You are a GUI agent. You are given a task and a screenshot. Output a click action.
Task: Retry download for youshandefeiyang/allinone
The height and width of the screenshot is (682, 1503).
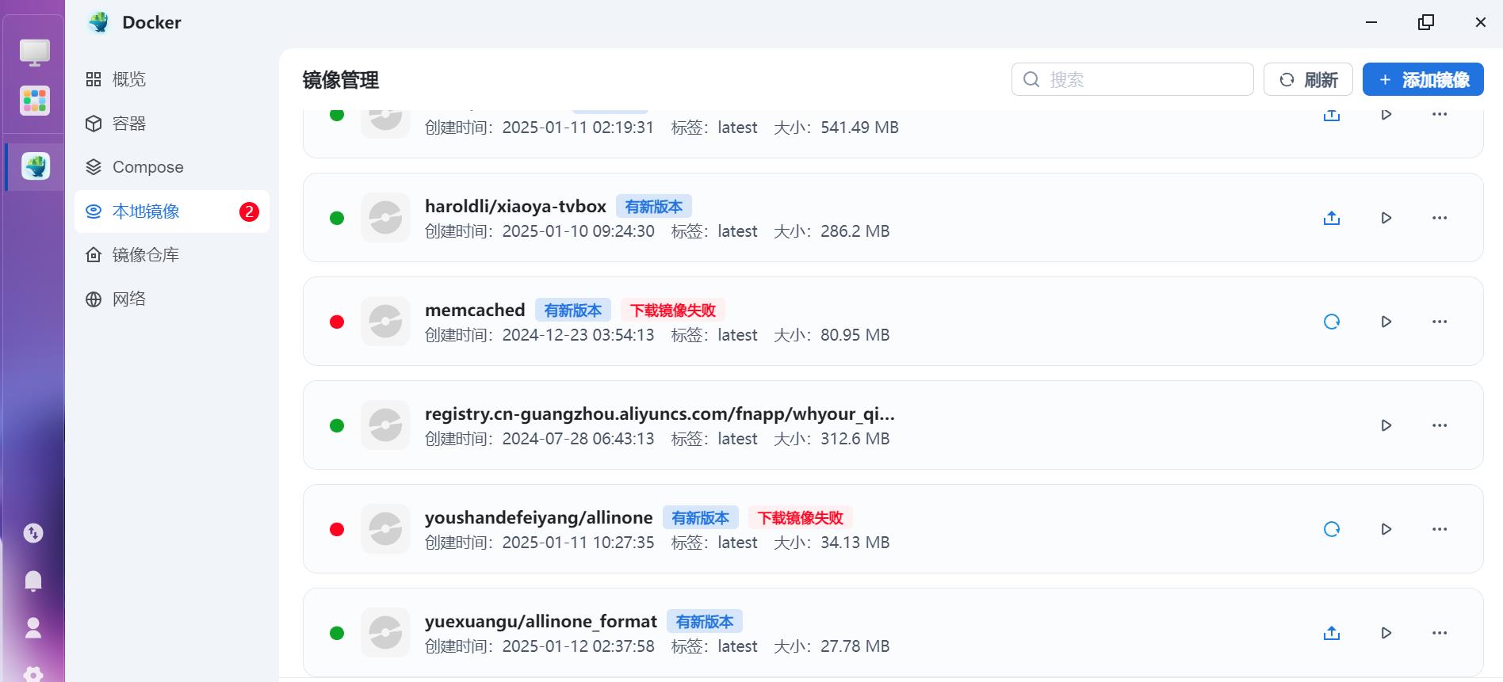pos(1332,529)
